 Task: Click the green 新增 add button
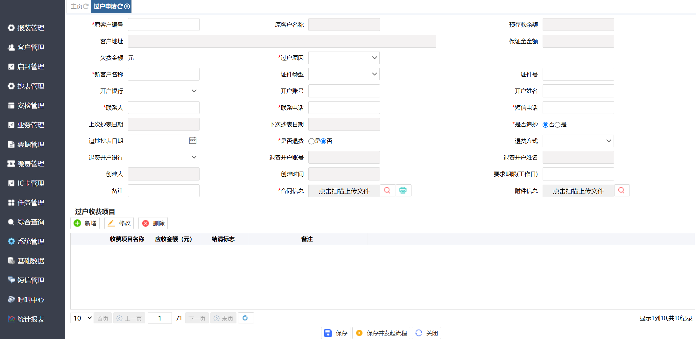tap(85, 223)
